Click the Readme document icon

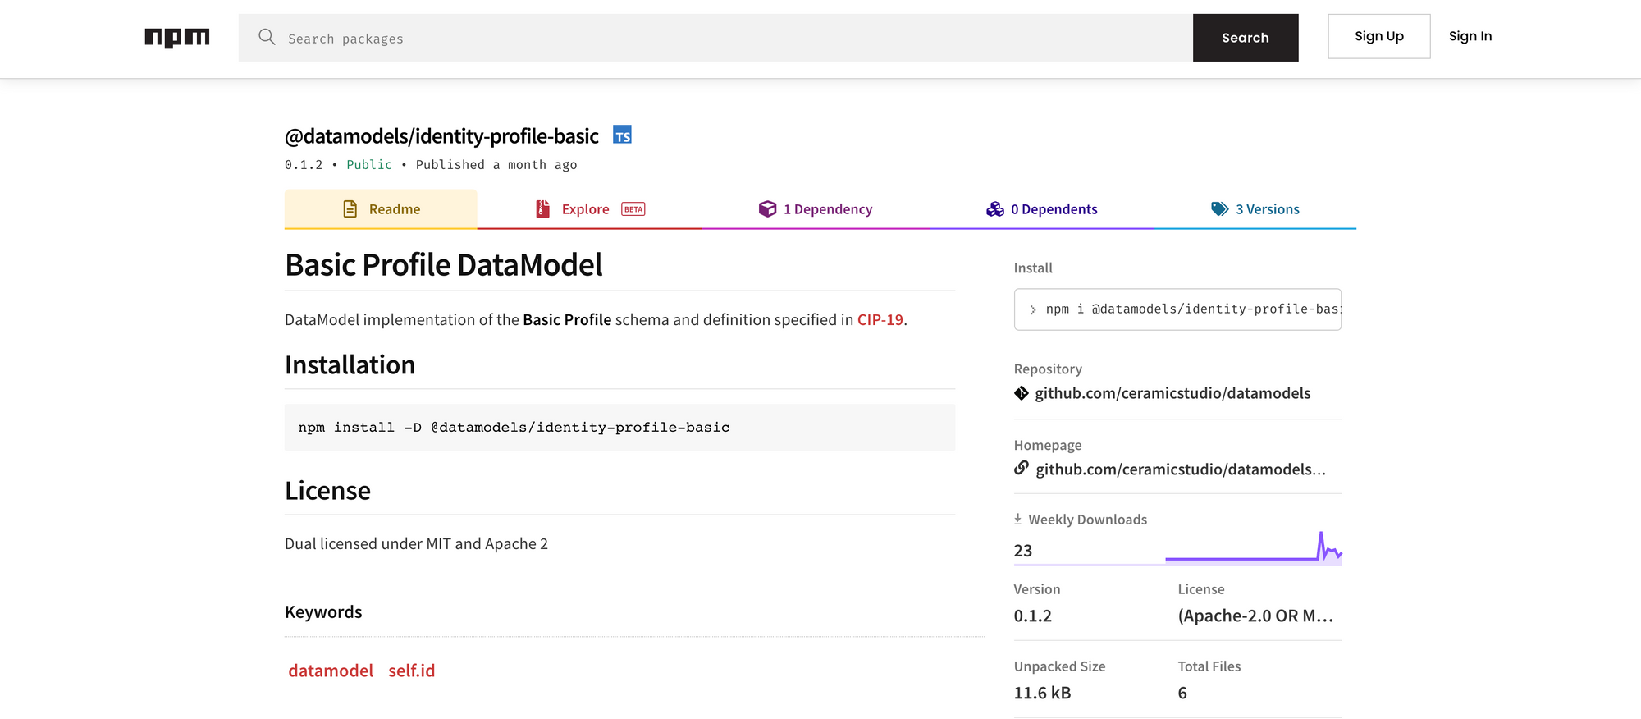tap(350, 209)
